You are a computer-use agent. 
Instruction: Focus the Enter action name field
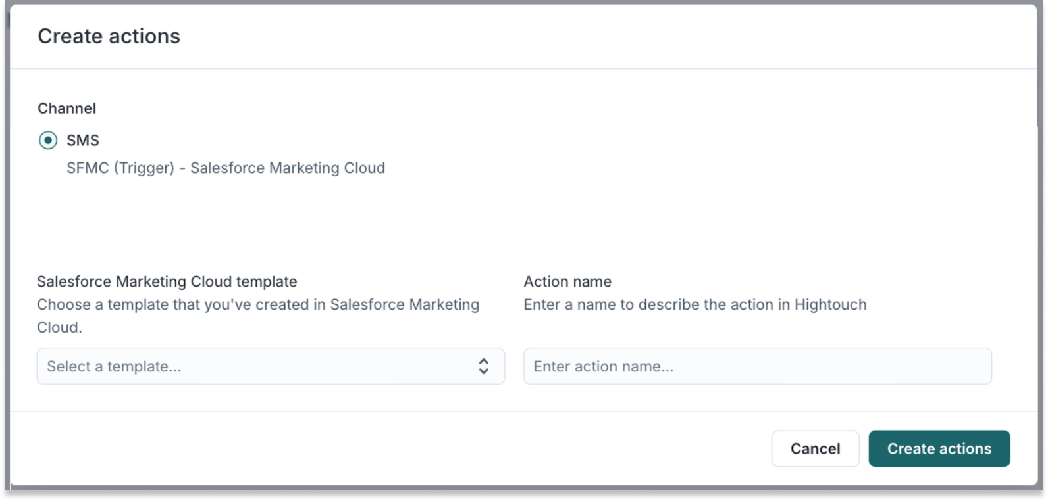coord(757,366)
